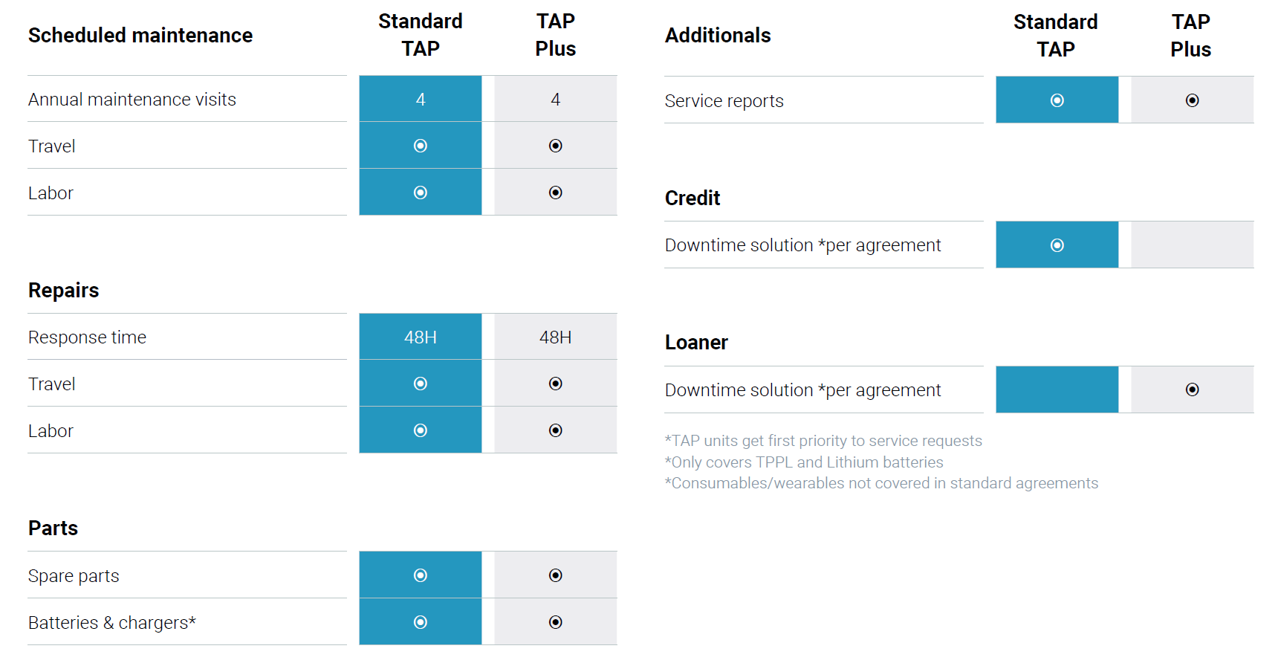Click TAP Plus marker for Repairs Labor
Image resolution: width=1281 pixels, height=666 pixels.
coord(556,430)
